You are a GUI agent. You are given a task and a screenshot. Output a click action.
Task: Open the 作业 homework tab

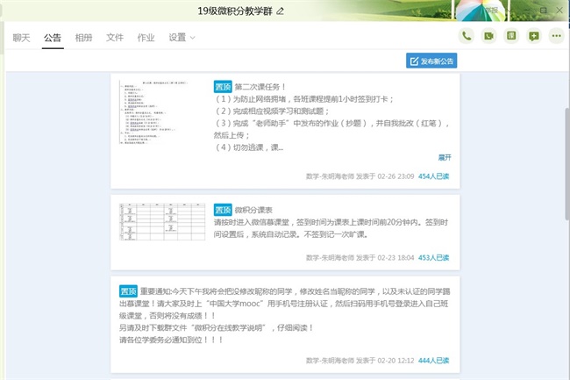point(146,38)
